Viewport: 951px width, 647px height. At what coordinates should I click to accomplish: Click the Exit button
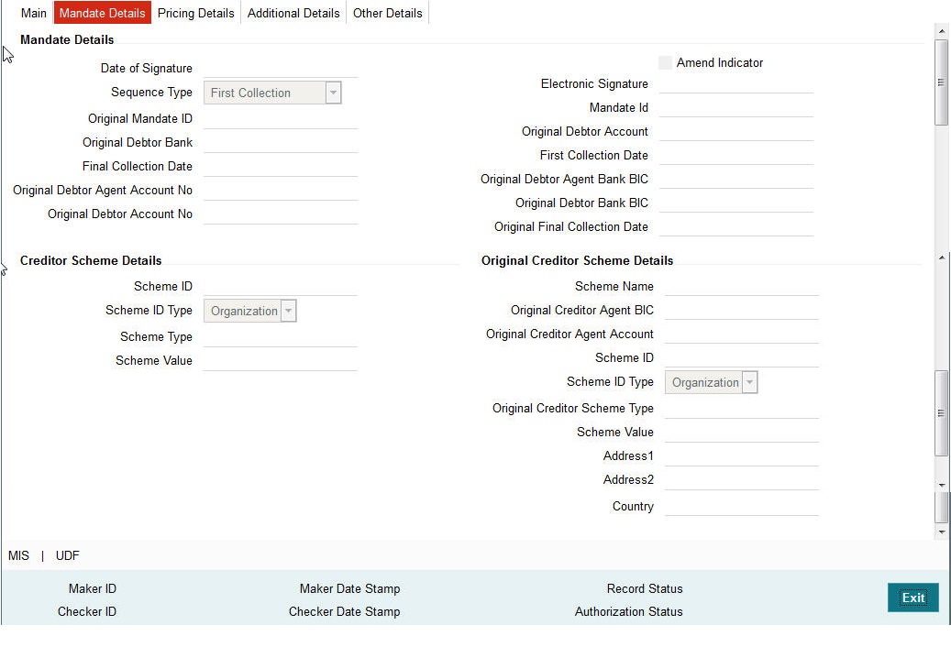click(912, 598)
